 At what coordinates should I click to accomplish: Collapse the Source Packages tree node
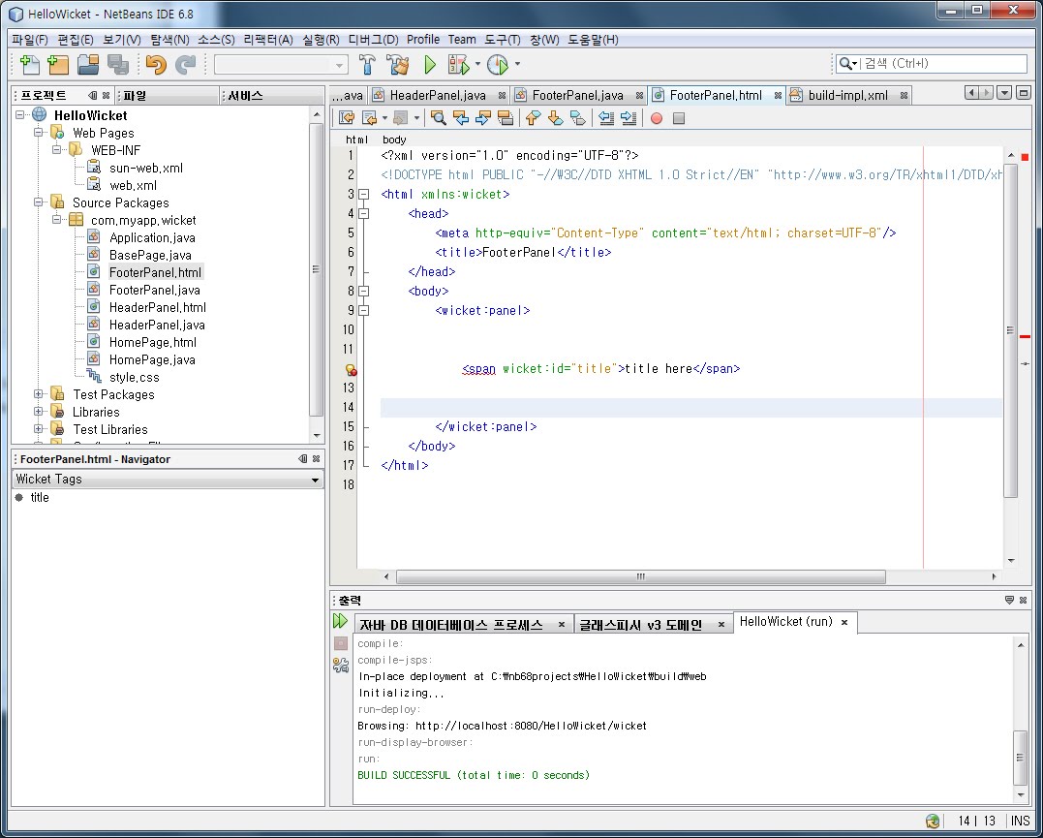coord(39,202)
